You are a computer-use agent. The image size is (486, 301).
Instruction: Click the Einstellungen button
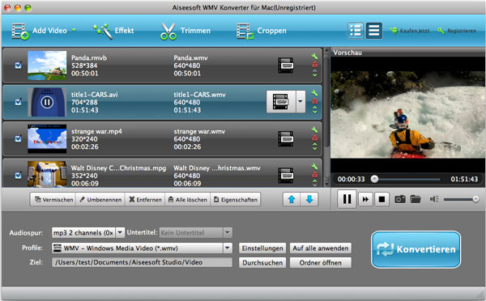coord(262,248)
